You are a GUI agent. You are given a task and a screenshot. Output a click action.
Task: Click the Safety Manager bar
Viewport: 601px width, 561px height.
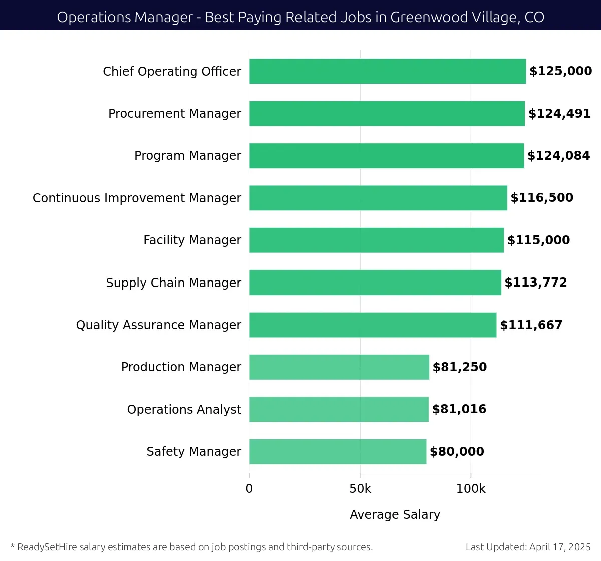(x=338, y=452)
